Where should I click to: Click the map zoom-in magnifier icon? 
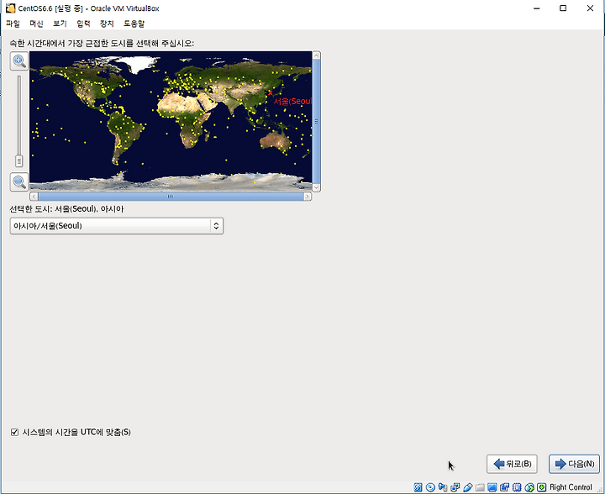[18, 61]
